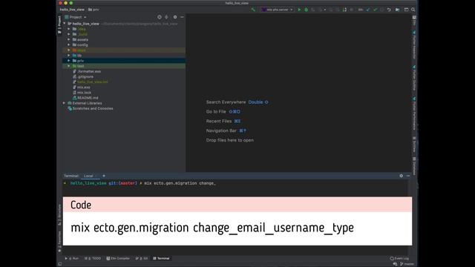Hide the Project tool window
The height and width of the screenshot is (267, 475).
[x=182, y=17]
